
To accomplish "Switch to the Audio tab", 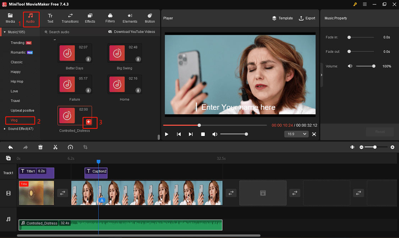I will click(x=30, y=18).
